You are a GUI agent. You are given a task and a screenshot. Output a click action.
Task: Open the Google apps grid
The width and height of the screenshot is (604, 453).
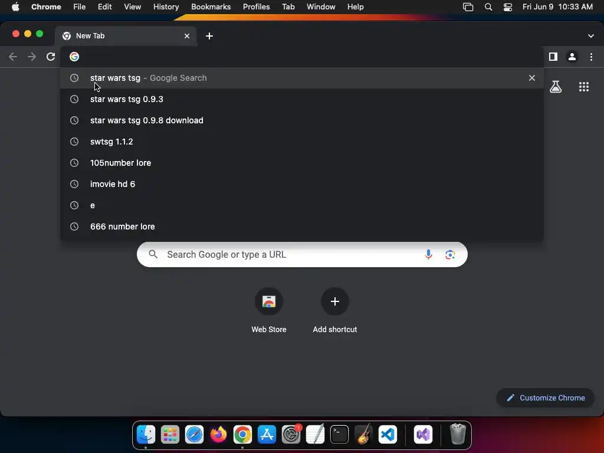tap(584, 87)
